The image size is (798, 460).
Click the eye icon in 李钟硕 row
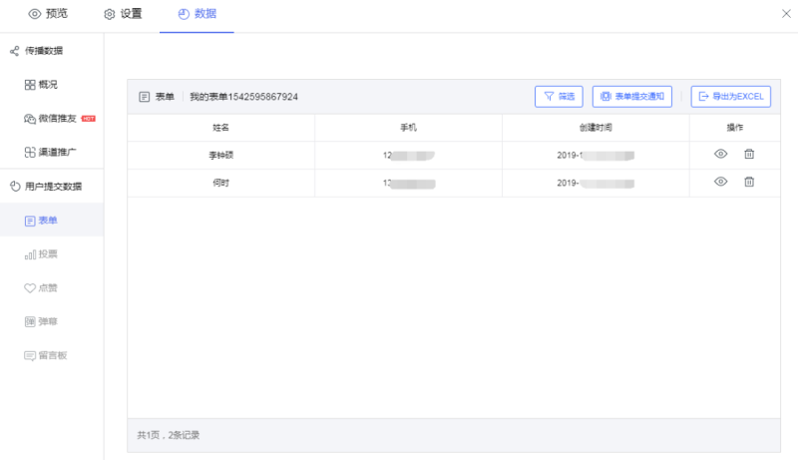(721, 155)
